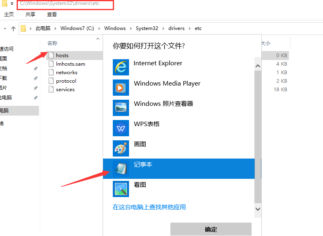Click the services file icon

(51, 89)
